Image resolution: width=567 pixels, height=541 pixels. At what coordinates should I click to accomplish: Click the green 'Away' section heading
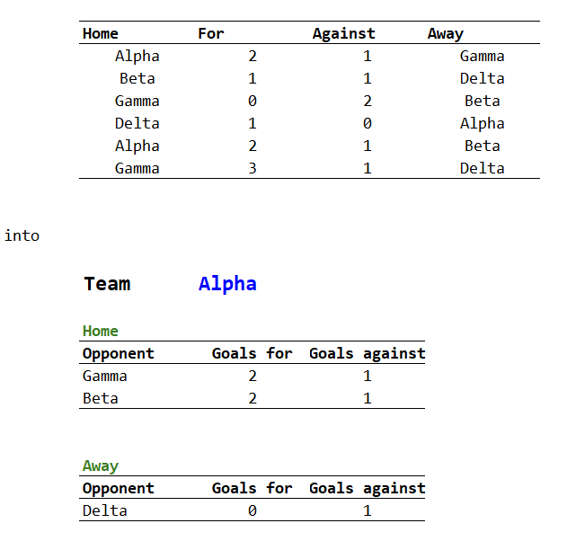(x=100, y=466)
